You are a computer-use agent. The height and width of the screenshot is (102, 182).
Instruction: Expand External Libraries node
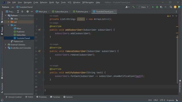[x=6, y=44]
